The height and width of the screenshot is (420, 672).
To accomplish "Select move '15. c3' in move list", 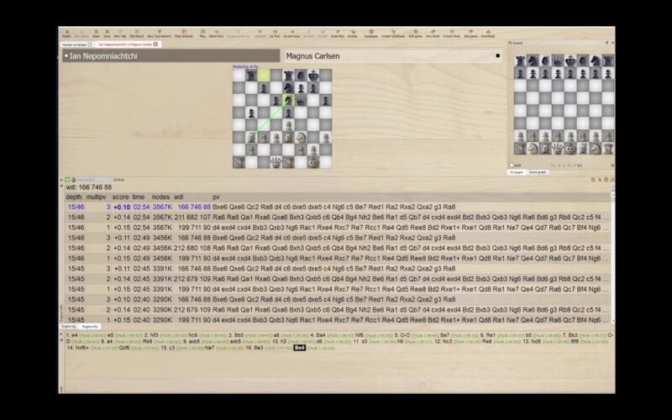I will click(167, 348).
